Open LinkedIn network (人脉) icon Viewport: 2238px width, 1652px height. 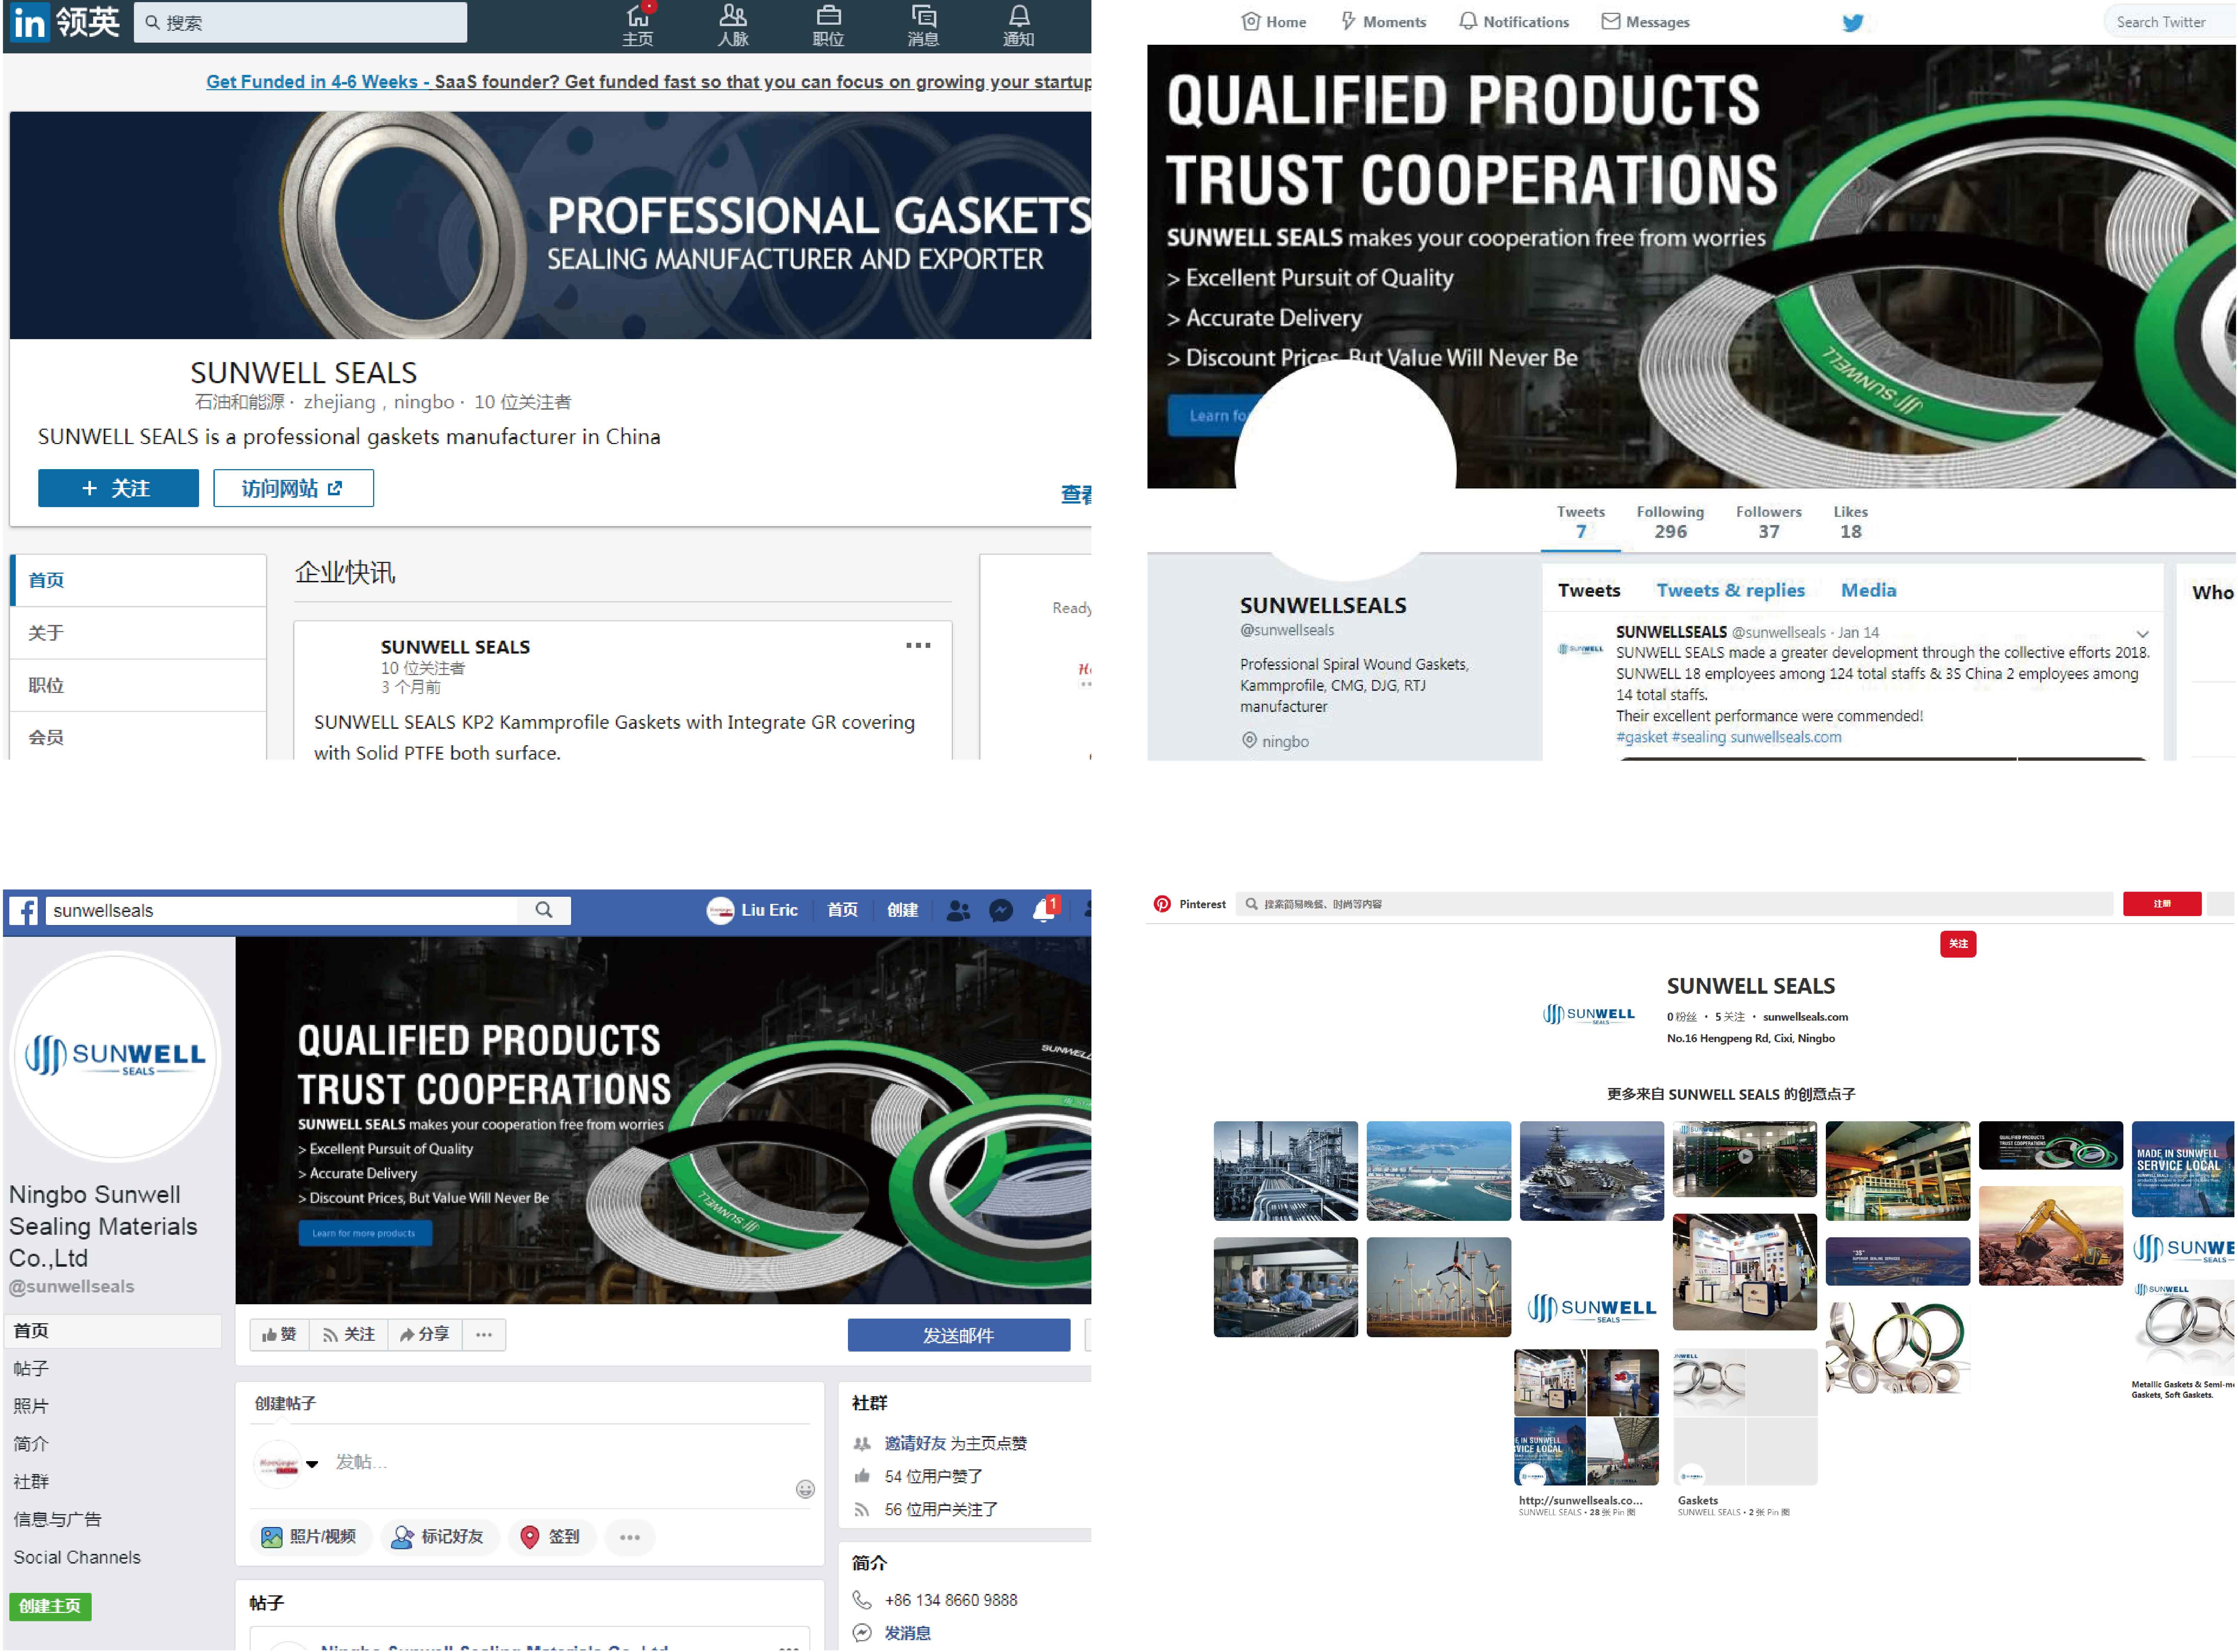[x=733, y=25]
